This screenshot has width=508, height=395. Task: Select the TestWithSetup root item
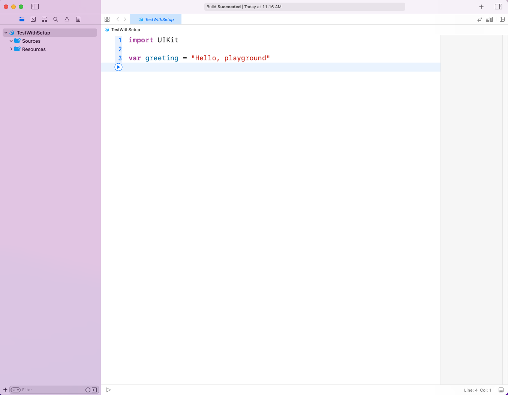50,33
